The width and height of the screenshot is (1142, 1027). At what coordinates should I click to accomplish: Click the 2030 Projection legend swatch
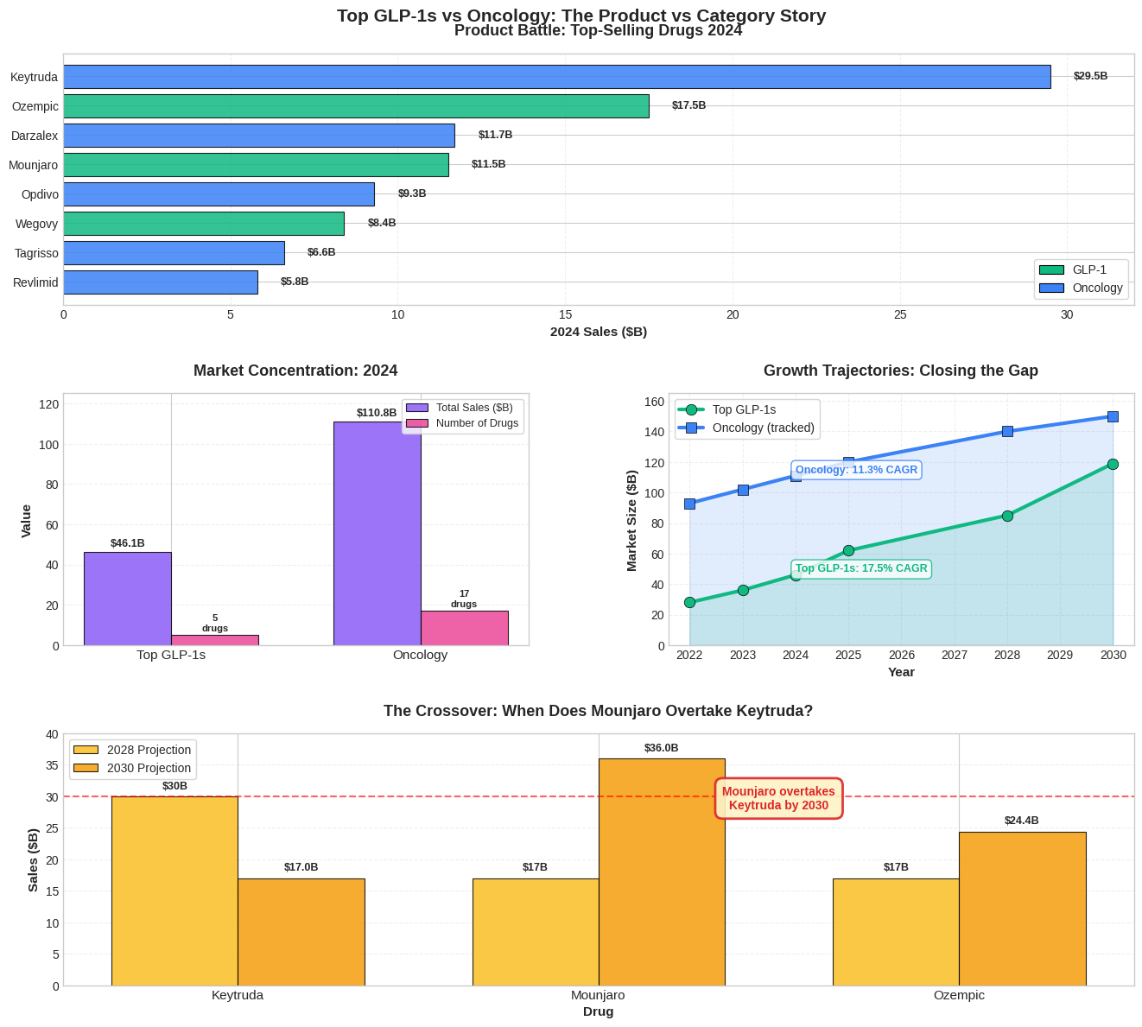pyautogui.click(x=86, y=768)
